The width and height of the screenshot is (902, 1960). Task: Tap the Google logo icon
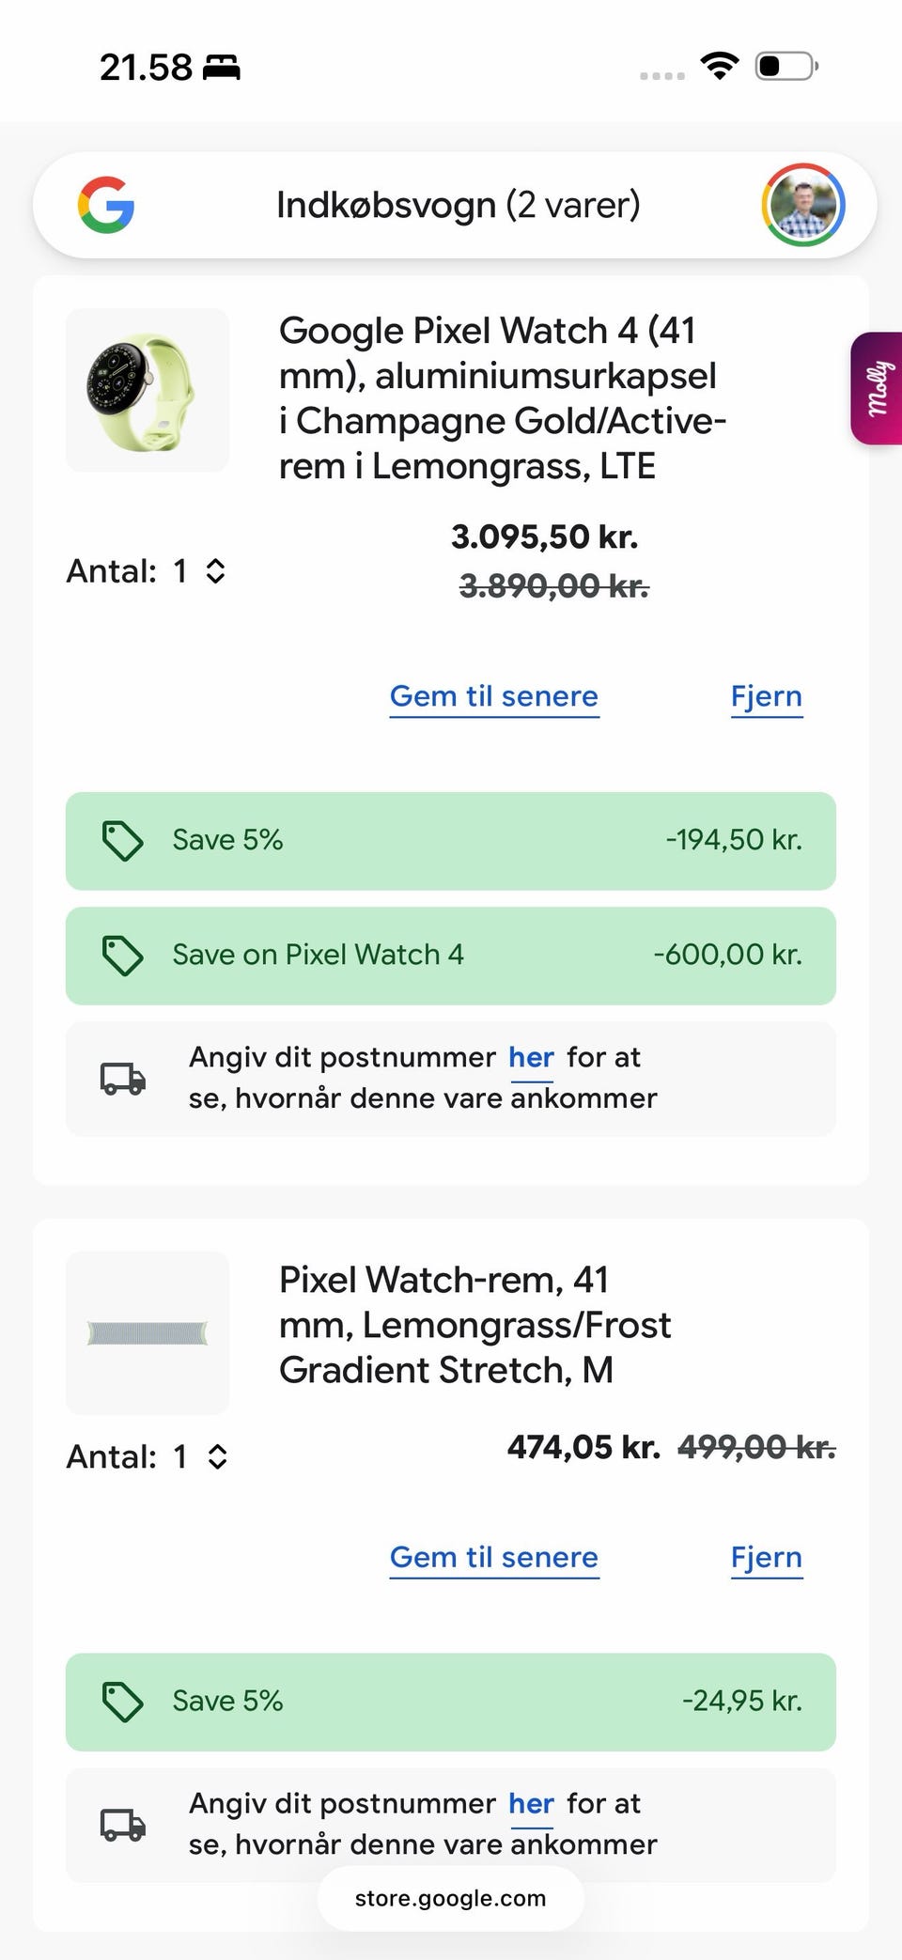[x=106, y=205]
